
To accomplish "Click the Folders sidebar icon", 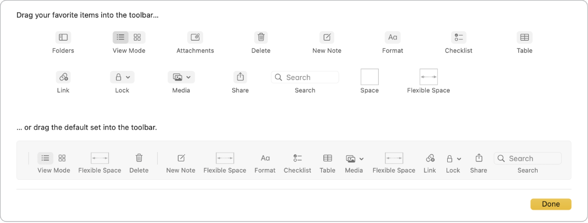I will [x=63, y=38].
